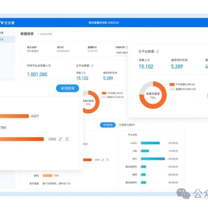Viewport: 208px width, 209px height.
Task: Click header title 测试直播间名称 (290234)
Action: (x=104, y=23)
